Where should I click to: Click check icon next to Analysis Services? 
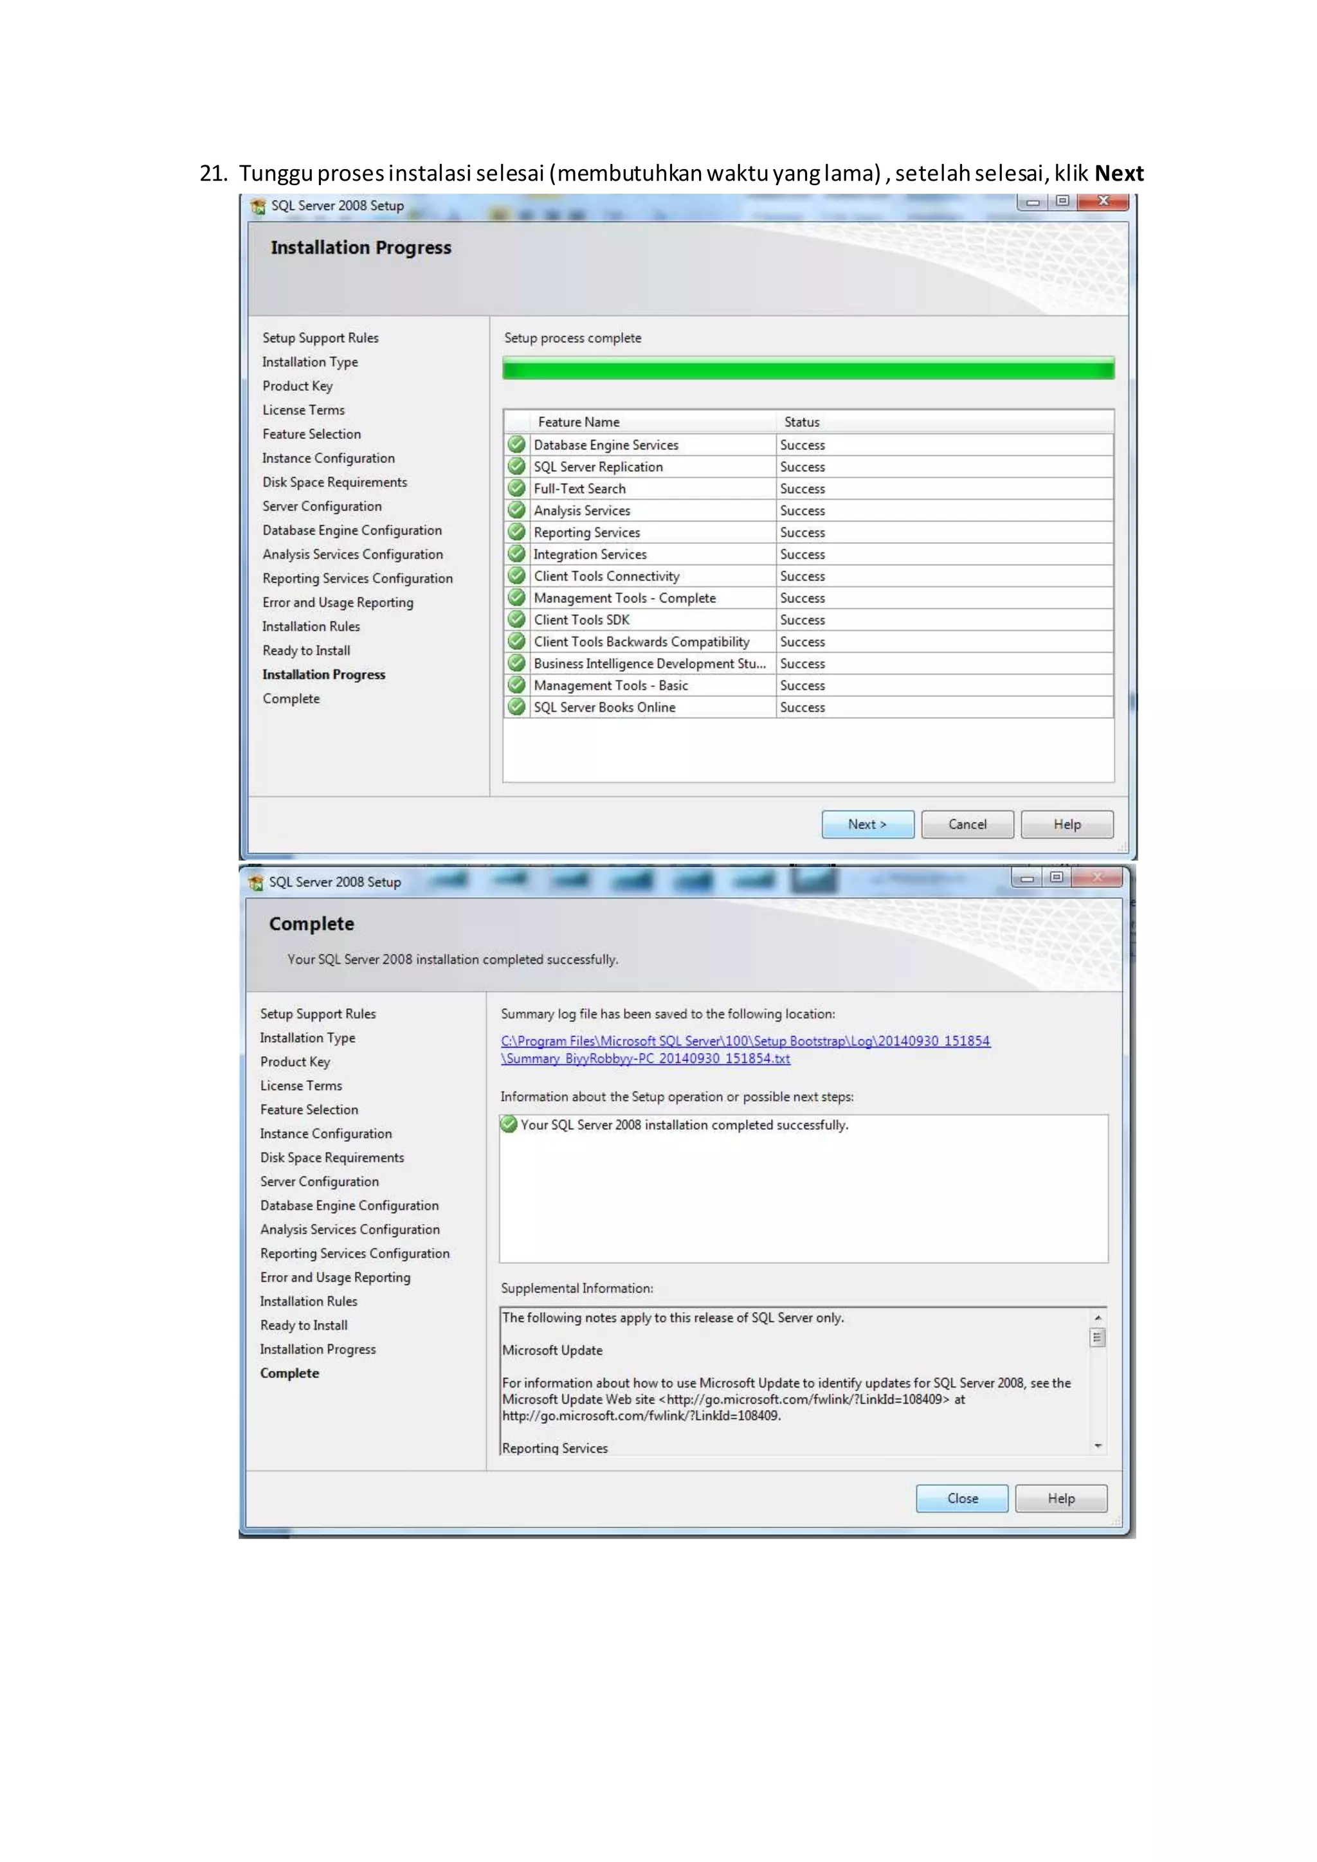tap(516, 510)
